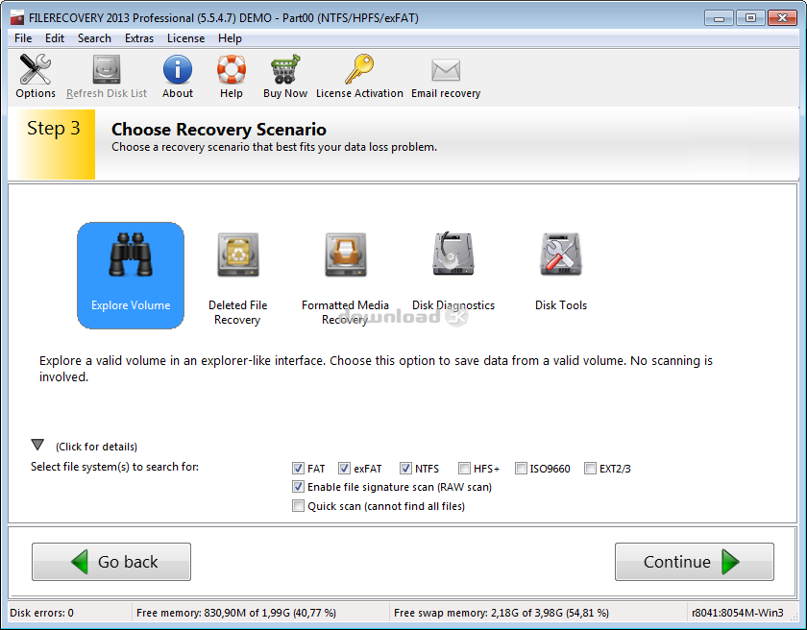Viewport: 807px width, 630px height.
Task: Click the Choose Recovery Scenario heading
Action: (x=219, y=129)
